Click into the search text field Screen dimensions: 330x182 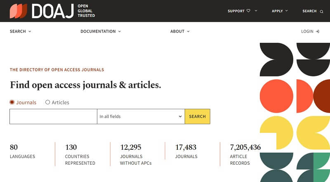coord(53,116)
